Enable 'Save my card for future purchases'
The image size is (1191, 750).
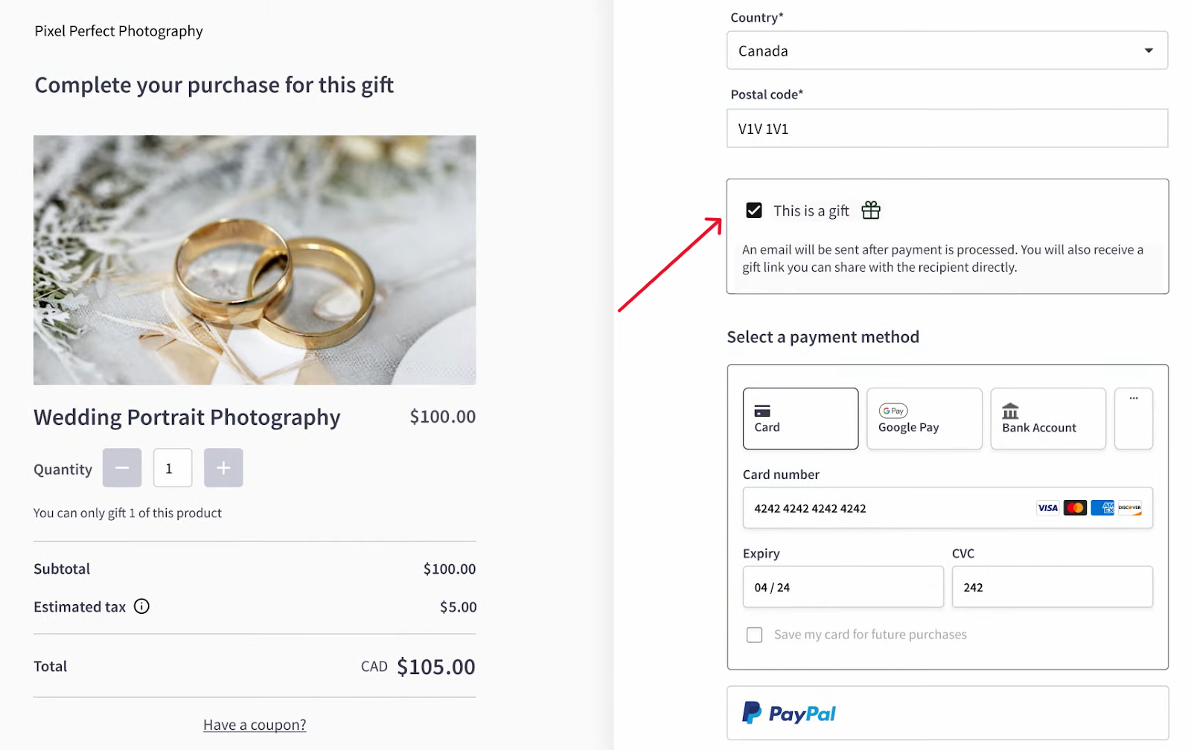754,635
